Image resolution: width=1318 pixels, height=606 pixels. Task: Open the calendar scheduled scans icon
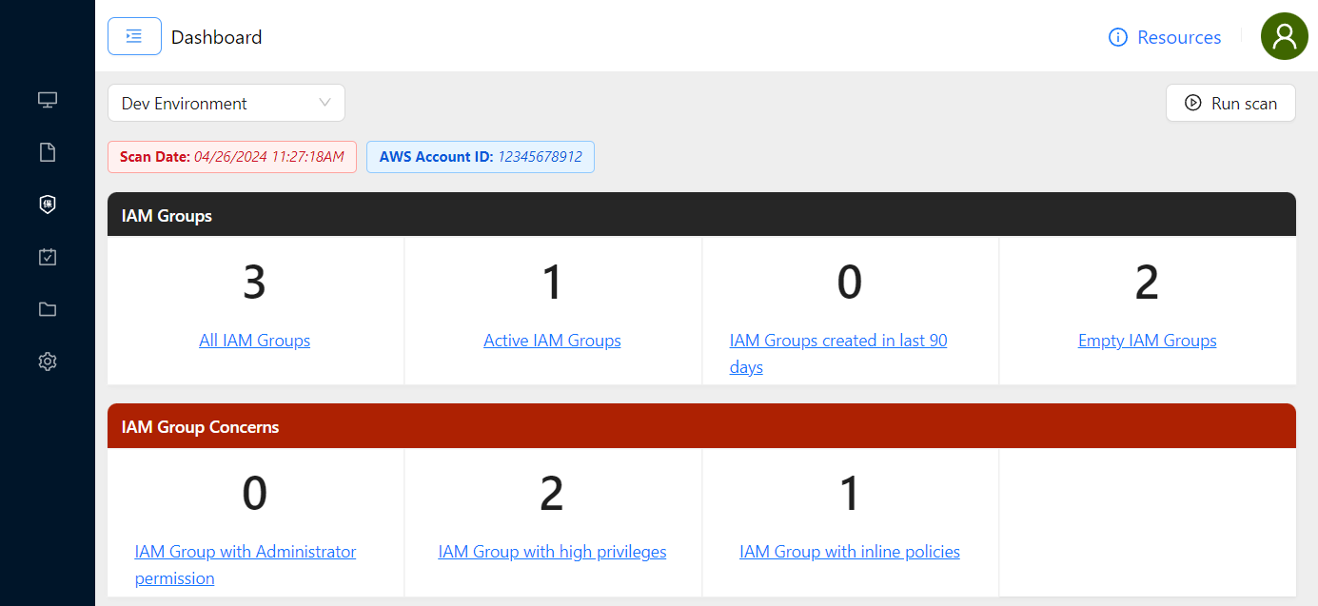(x=47, y=256)
